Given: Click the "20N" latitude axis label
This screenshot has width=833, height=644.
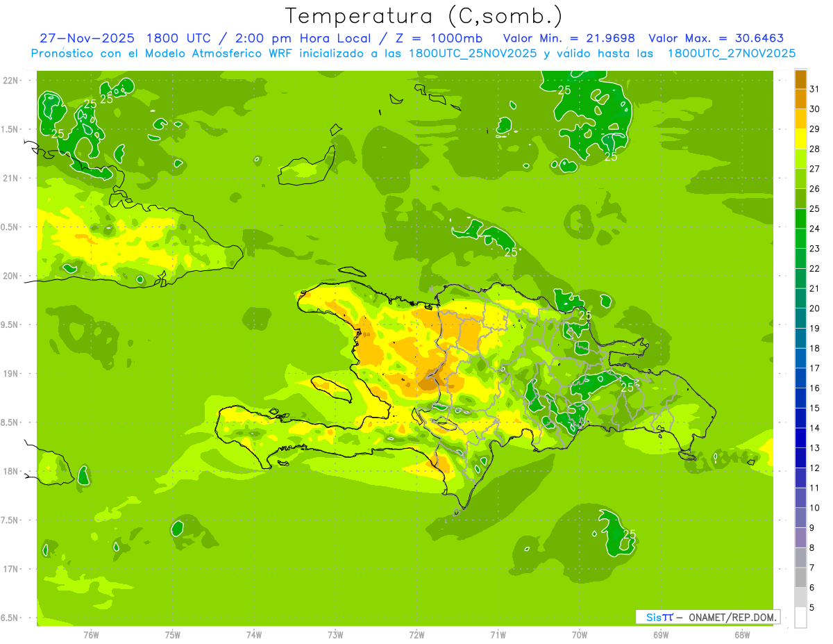Looking at the screenshot, I should point(12,276).
